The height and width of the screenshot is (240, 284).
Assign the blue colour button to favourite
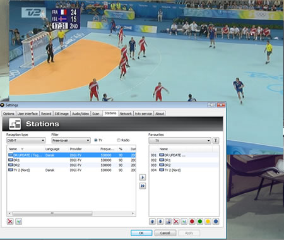point(216,221)
